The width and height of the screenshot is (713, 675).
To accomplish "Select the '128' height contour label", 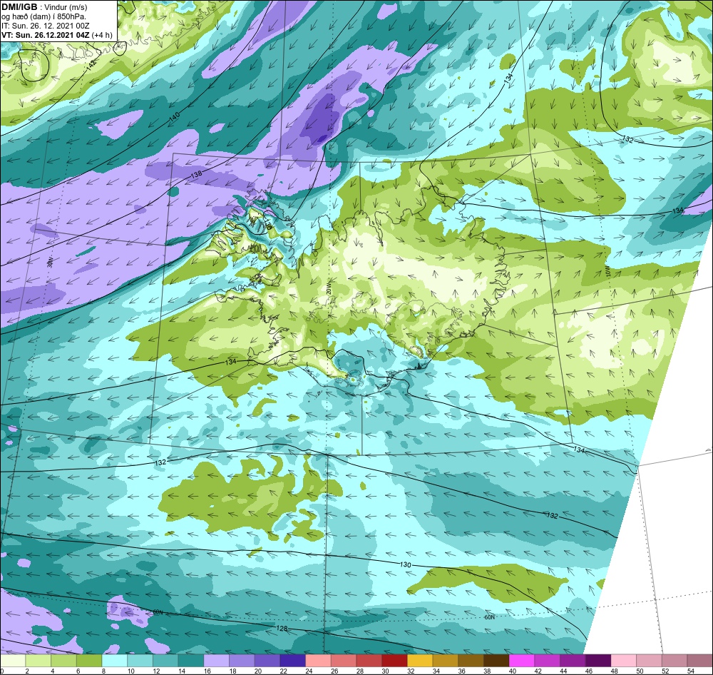I will point(282,628).
